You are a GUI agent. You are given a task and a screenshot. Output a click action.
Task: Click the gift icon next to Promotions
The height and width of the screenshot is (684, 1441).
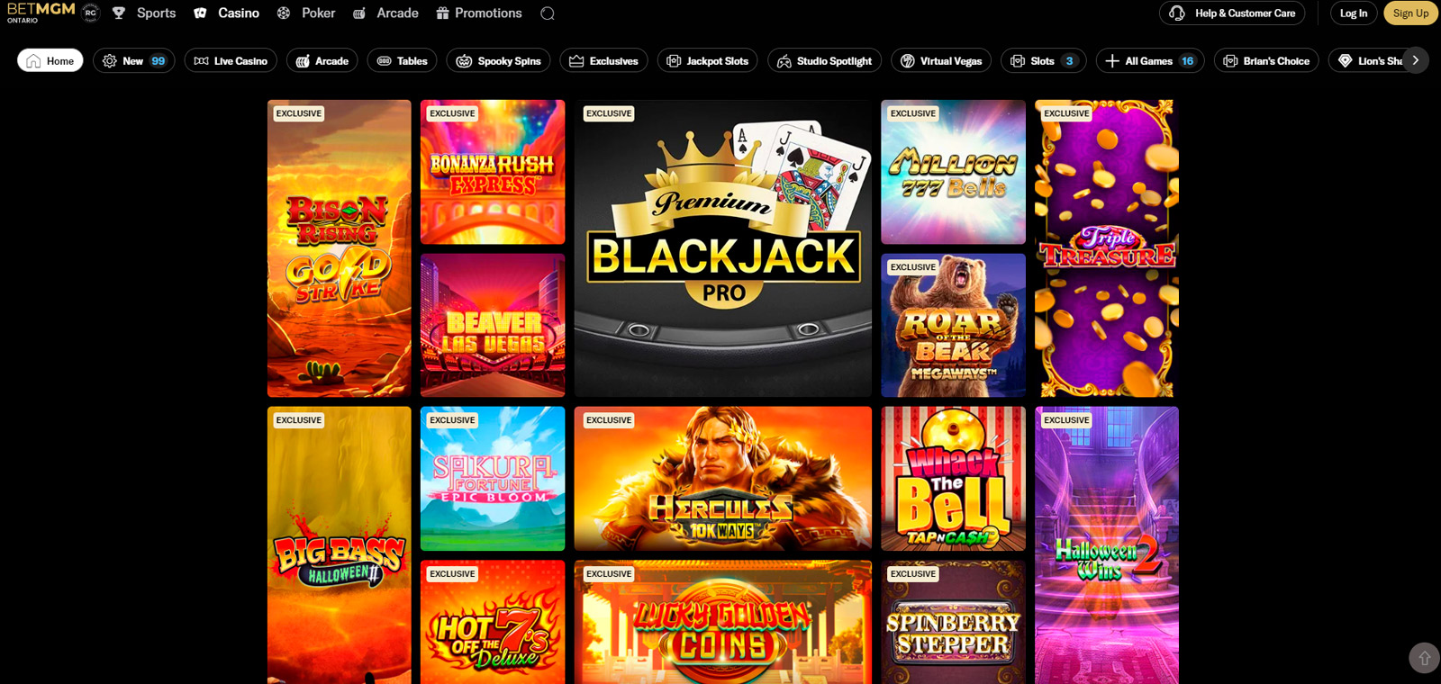coord(442,13)
